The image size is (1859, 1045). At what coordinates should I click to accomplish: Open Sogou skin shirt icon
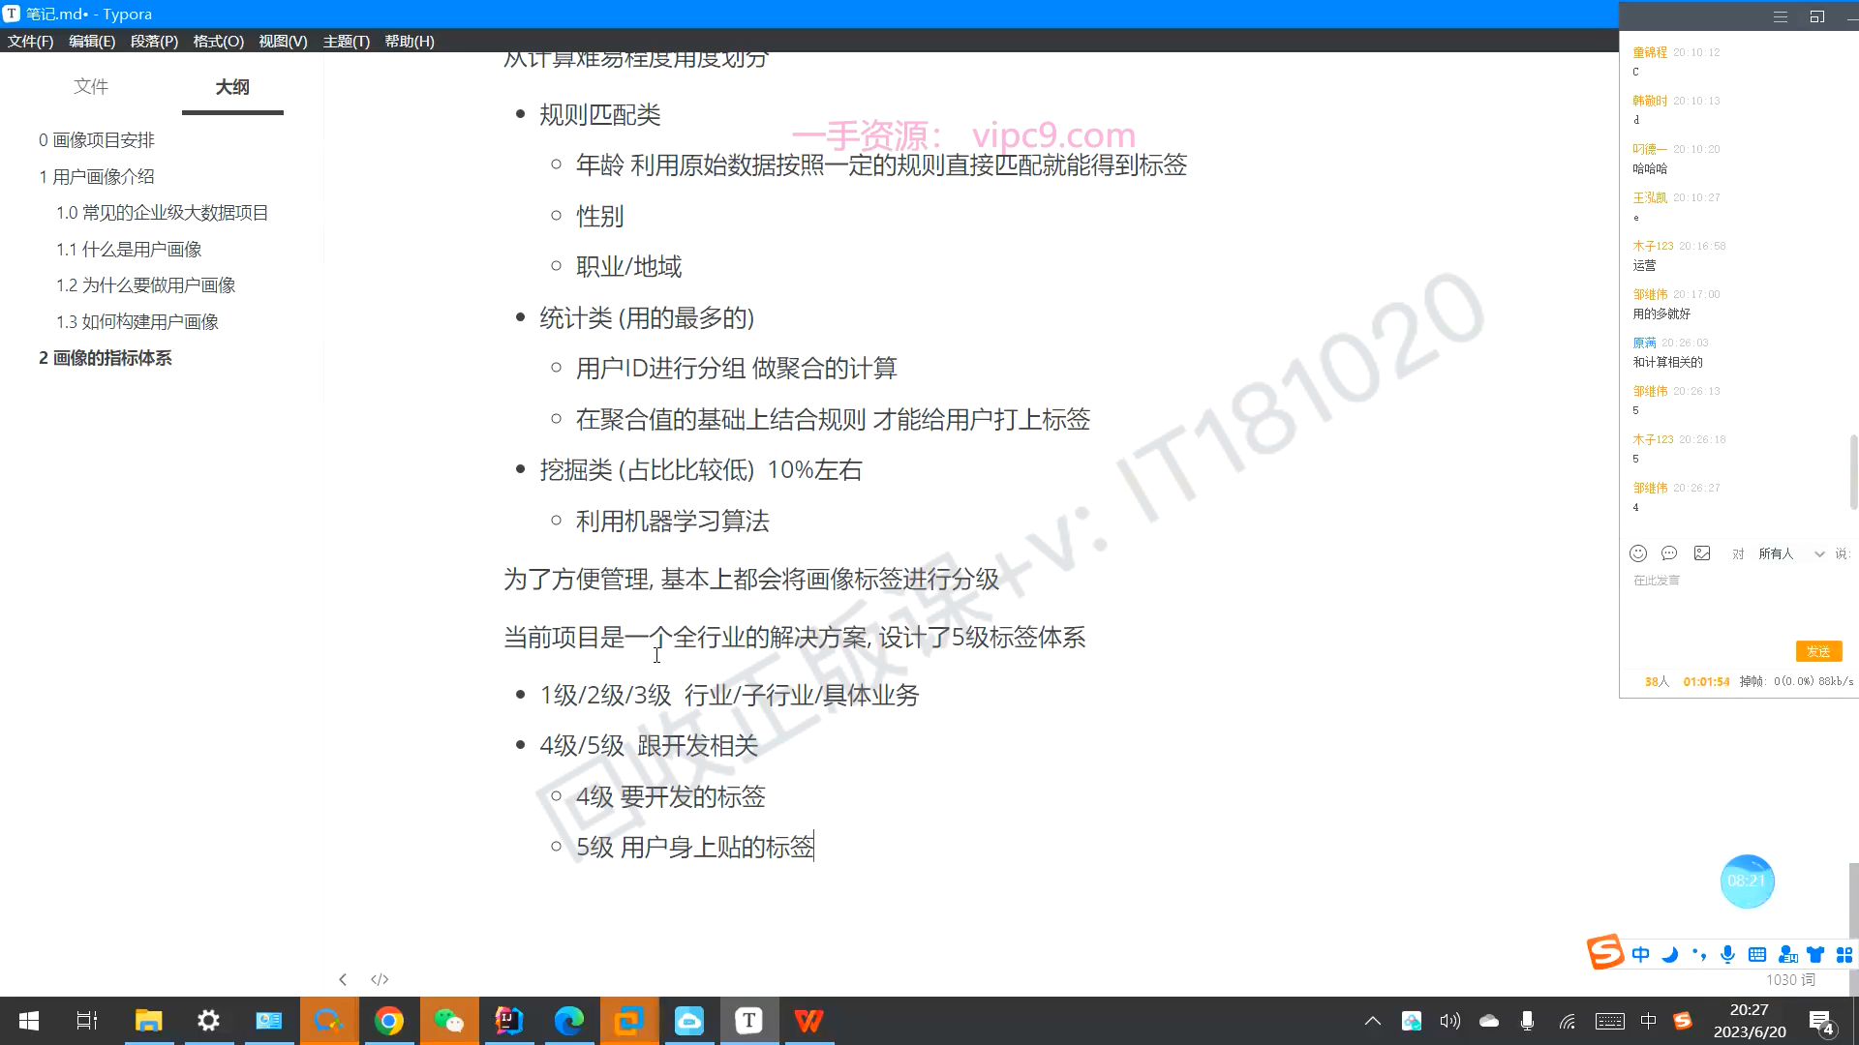[x=1815, y=955]
